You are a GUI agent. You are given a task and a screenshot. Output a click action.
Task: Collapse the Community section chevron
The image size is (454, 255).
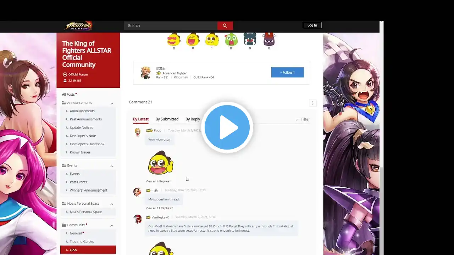coord(112,225)
